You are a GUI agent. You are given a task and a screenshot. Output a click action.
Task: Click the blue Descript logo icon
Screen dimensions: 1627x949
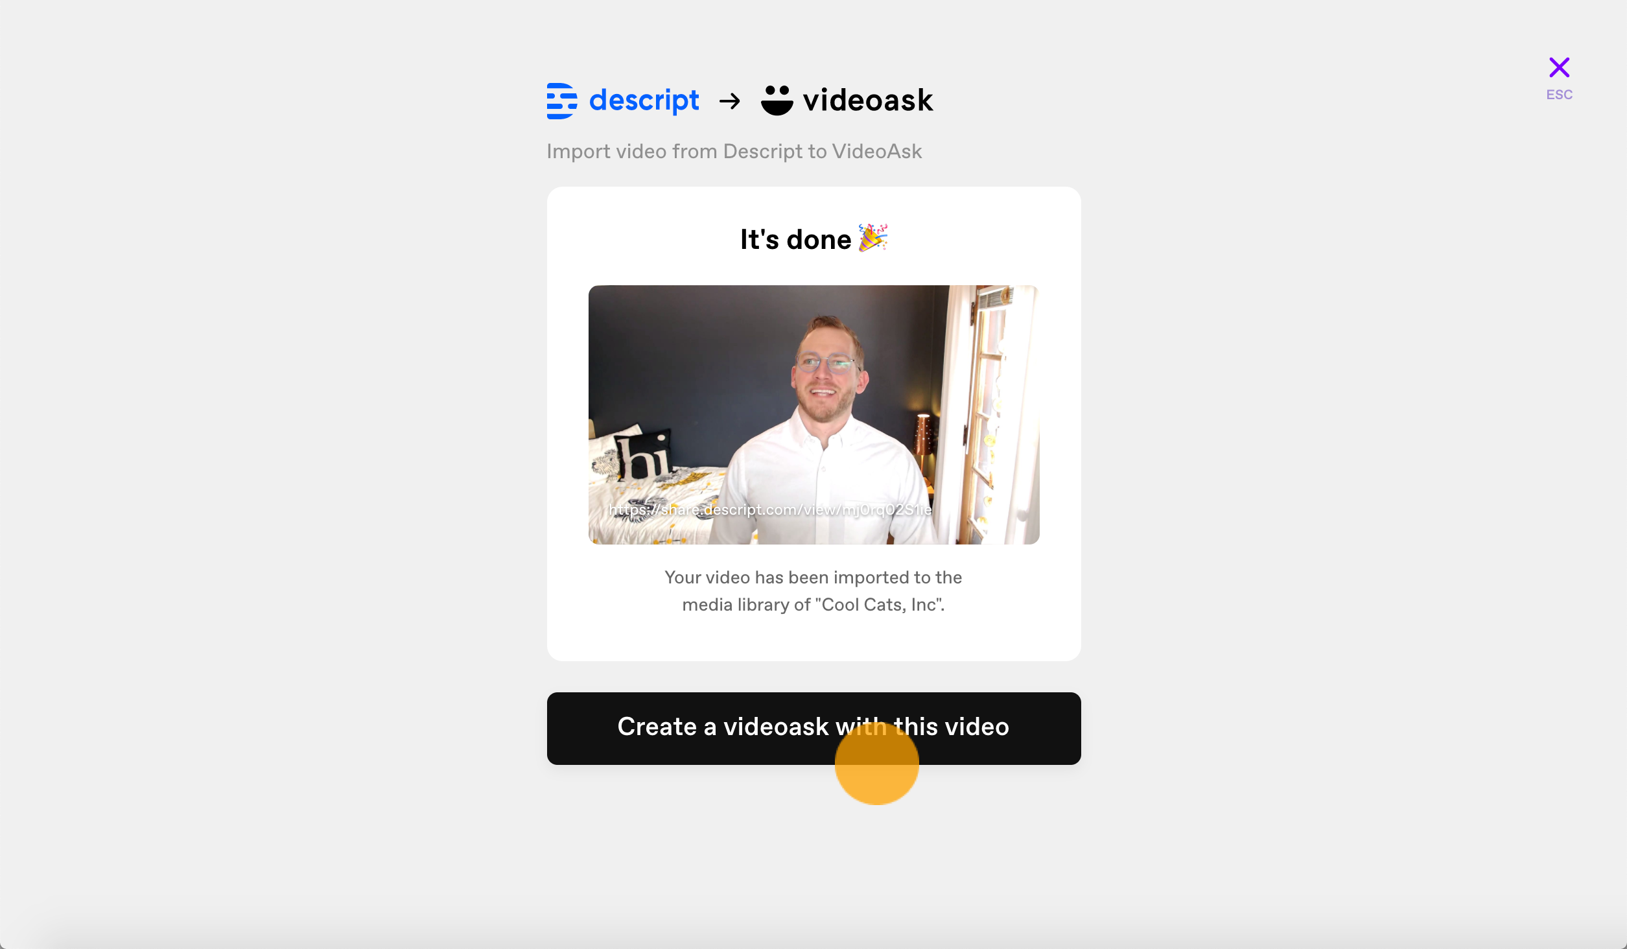(x=562, y=101)
